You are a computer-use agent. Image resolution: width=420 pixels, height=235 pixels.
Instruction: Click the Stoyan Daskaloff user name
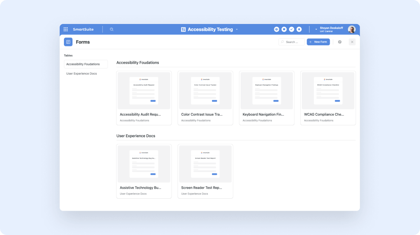click(x=331, y=28)
